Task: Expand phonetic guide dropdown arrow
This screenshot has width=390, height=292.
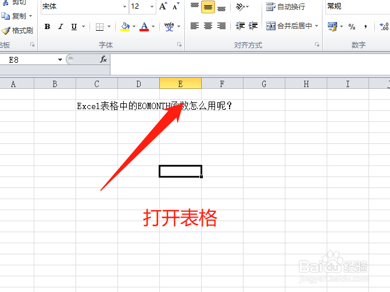Action: (178, 26)
